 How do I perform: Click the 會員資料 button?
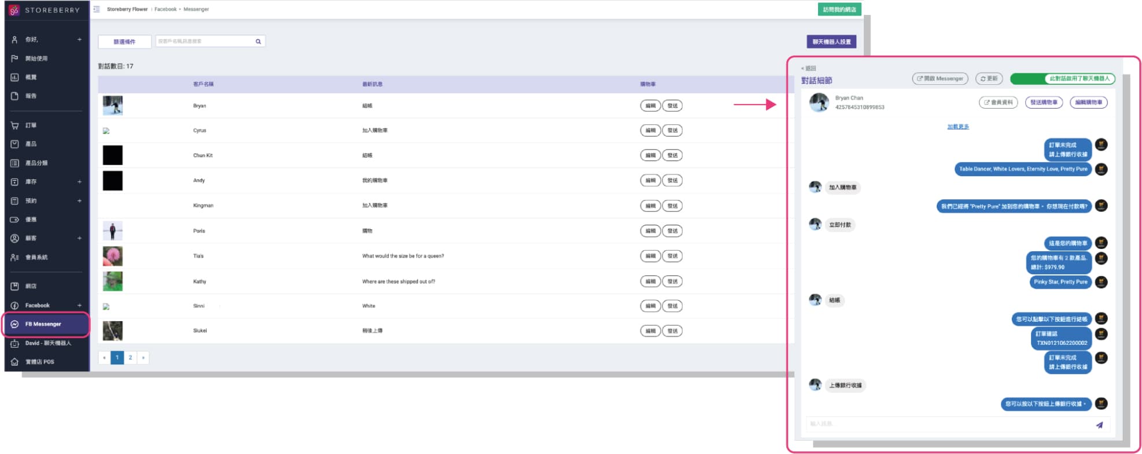(998, 102)
